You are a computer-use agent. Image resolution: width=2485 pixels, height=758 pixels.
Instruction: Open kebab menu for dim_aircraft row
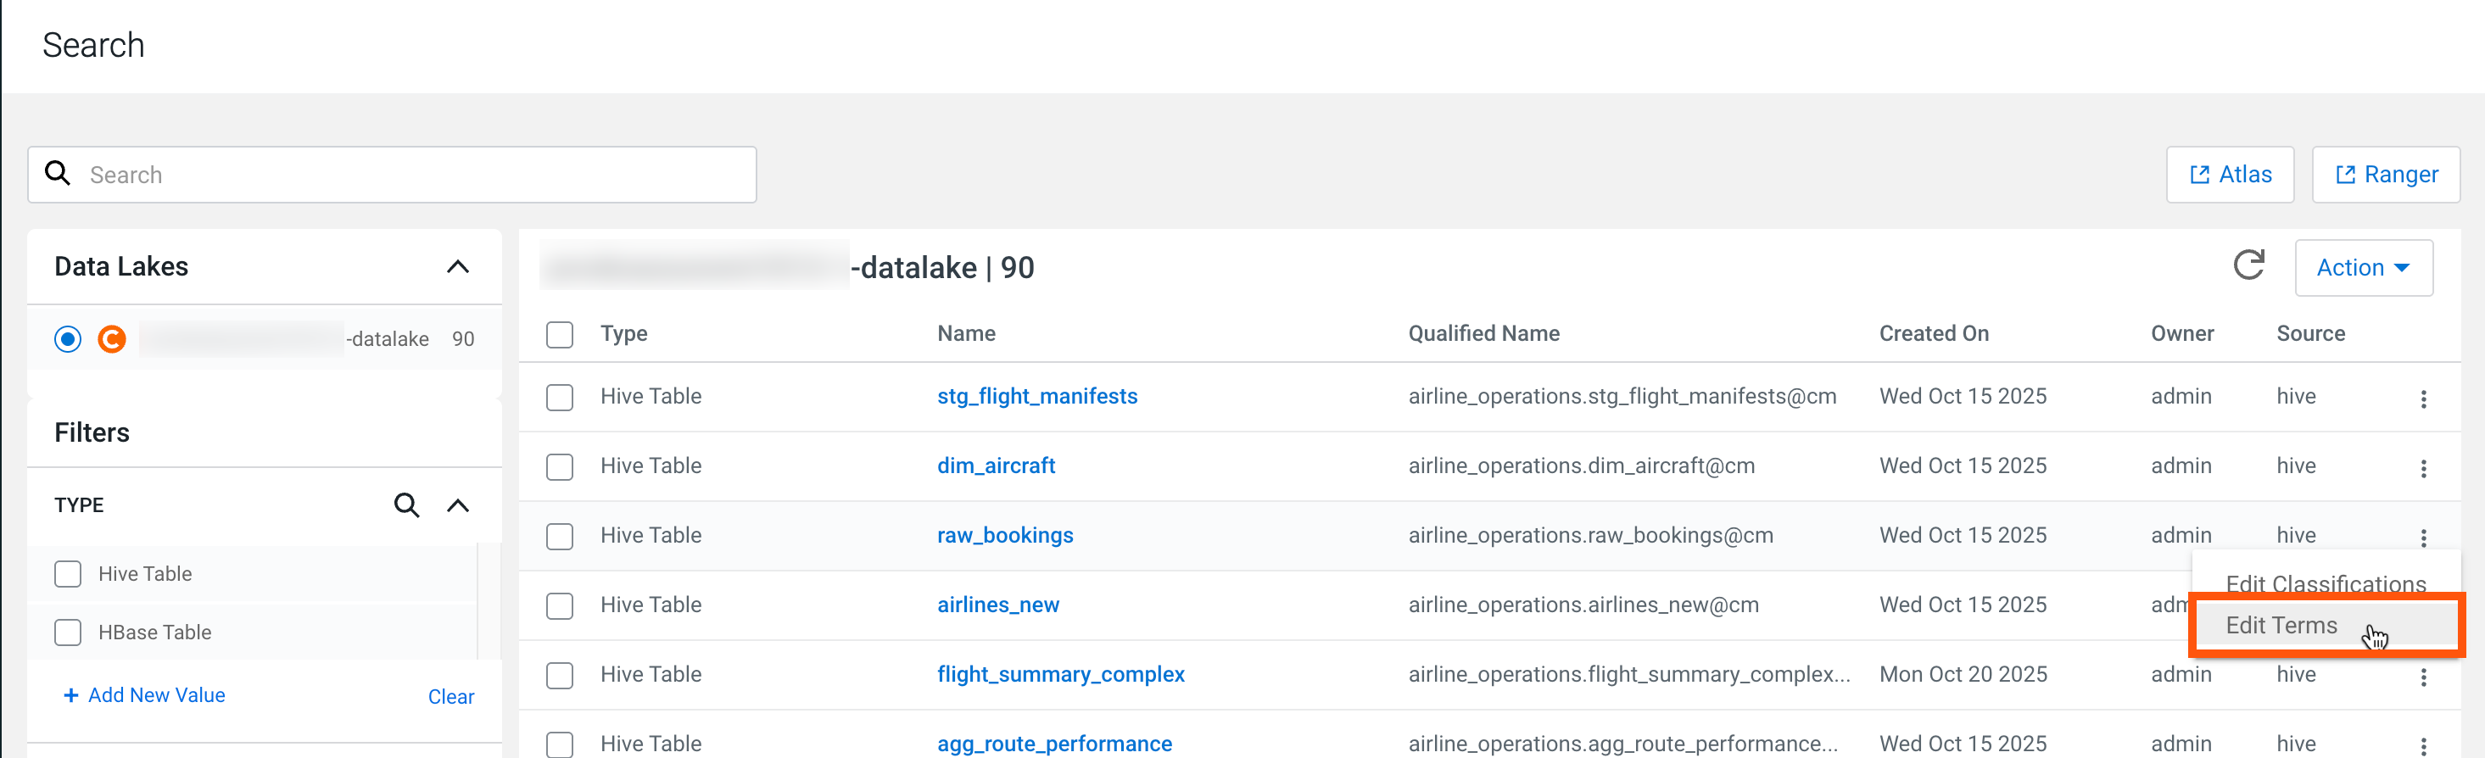(2422, 468)
